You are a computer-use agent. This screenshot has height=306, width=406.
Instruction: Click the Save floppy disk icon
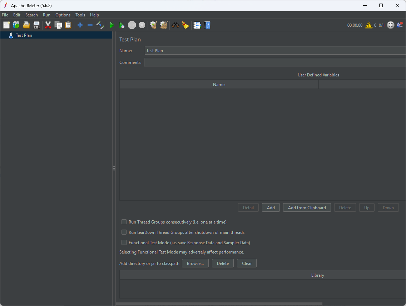[x=36, y=25]
